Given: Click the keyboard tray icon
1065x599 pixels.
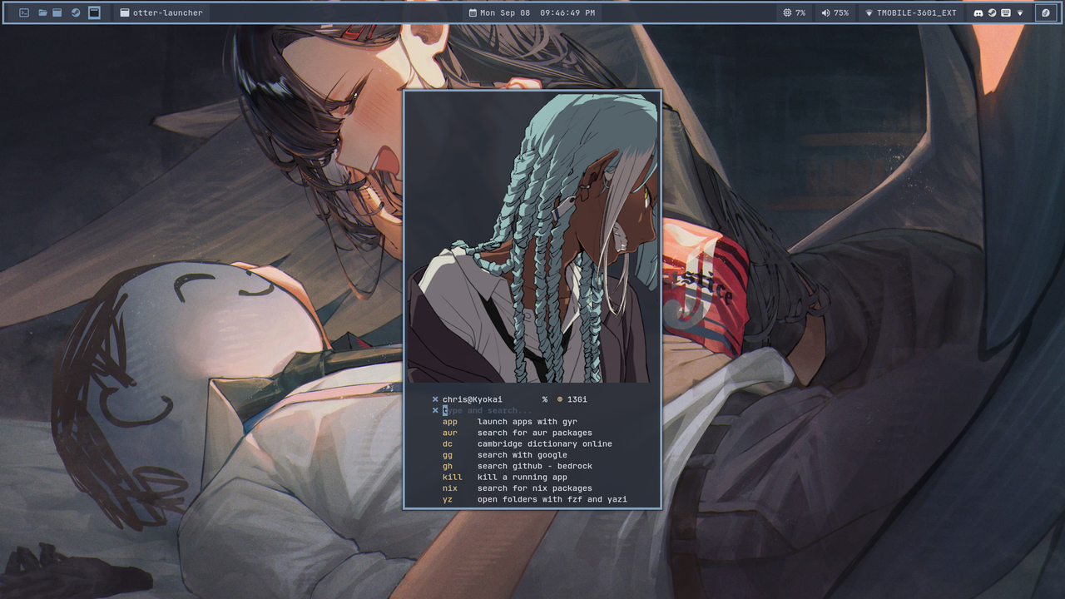Looking at the screenshot, I should point(1006,12).
